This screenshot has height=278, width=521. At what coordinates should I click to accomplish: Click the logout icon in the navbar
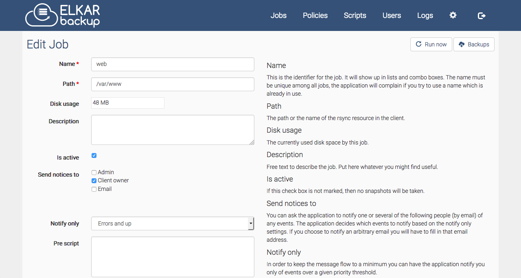[482, 15]
